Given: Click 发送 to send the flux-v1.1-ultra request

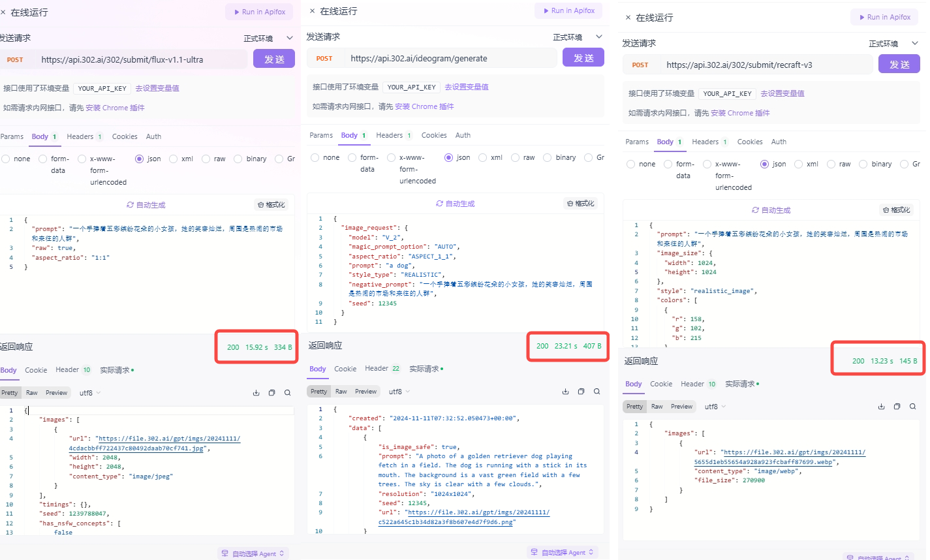Looking at the screenshot, I should [274, 59].
